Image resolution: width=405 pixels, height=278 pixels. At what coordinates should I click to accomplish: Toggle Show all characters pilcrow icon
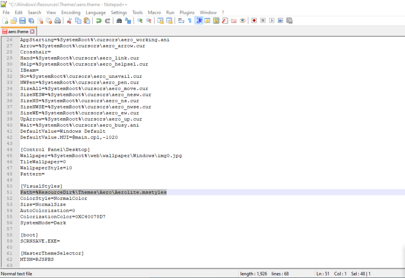pos(189,21)
